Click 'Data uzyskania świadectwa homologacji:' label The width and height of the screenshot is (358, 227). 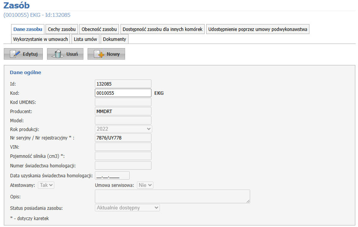pos(51,176)
